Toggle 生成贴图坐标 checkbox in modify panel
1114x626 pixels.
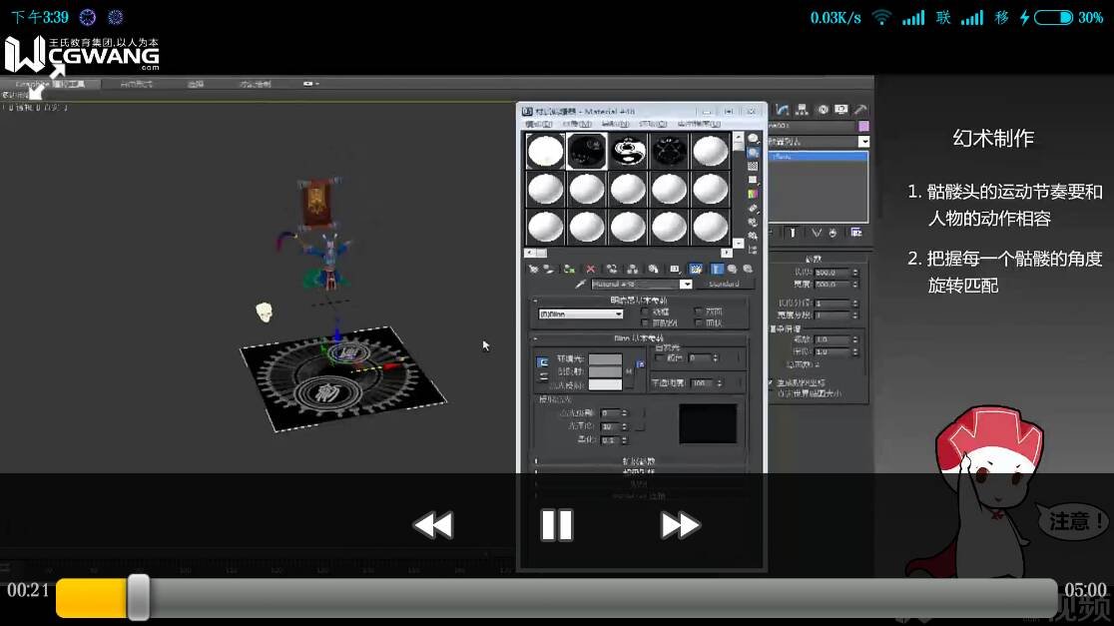point(771,383)
